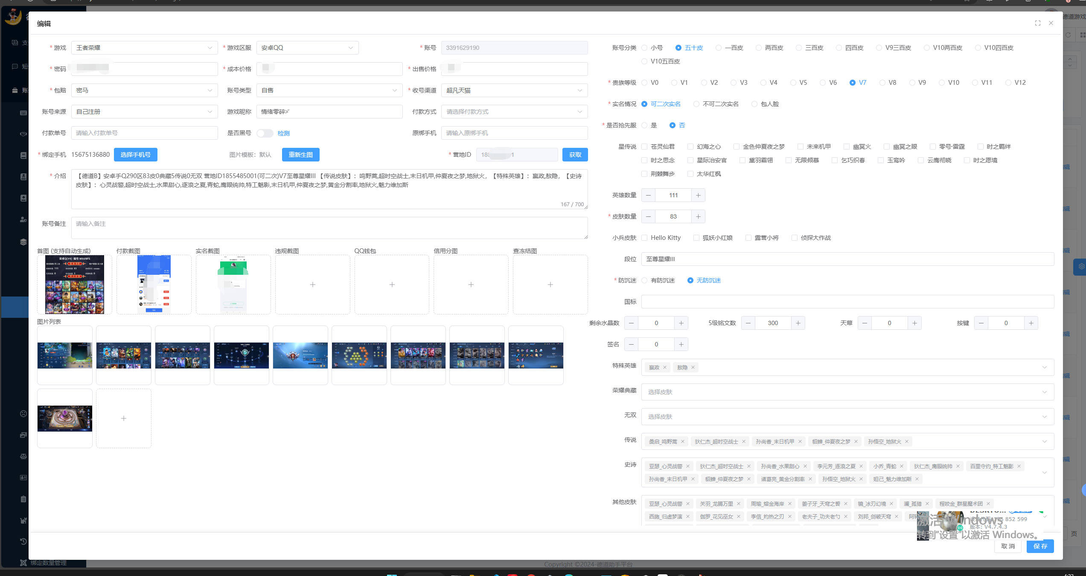This screenshot has width=1086, height=576.
Task: Click 保存 to save the account
Action: (x=1040, y=546)
